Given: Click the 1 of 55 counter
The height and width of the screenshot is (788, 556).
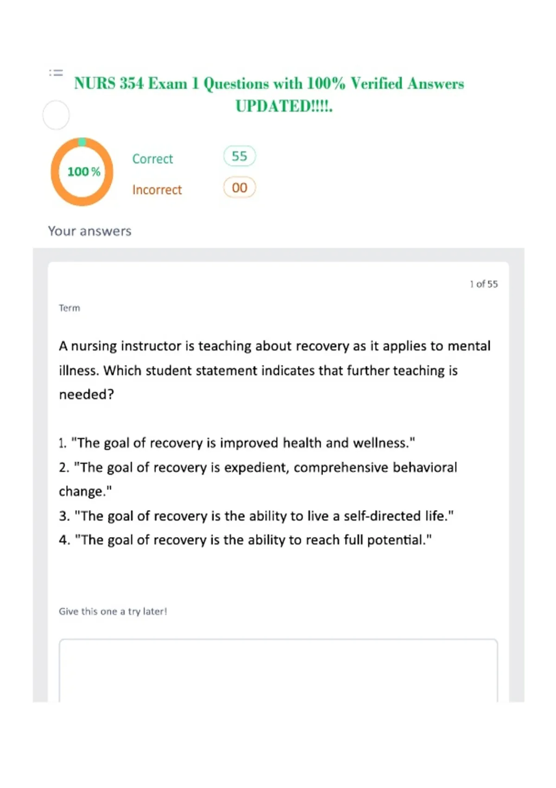Looking at the screenshot, I should coord(484,284).
